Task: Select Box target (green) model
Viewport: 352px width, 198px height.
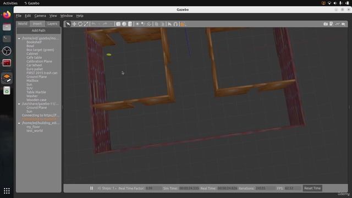Action: tap(40, 50)
